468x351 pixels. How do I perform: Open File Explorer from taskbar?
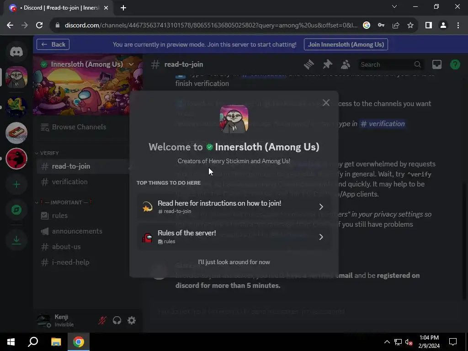point(56,342)
